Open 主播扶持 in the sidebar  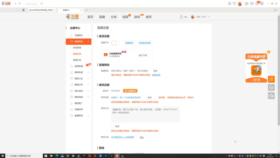pyautogui.click(x=78, y=109)
